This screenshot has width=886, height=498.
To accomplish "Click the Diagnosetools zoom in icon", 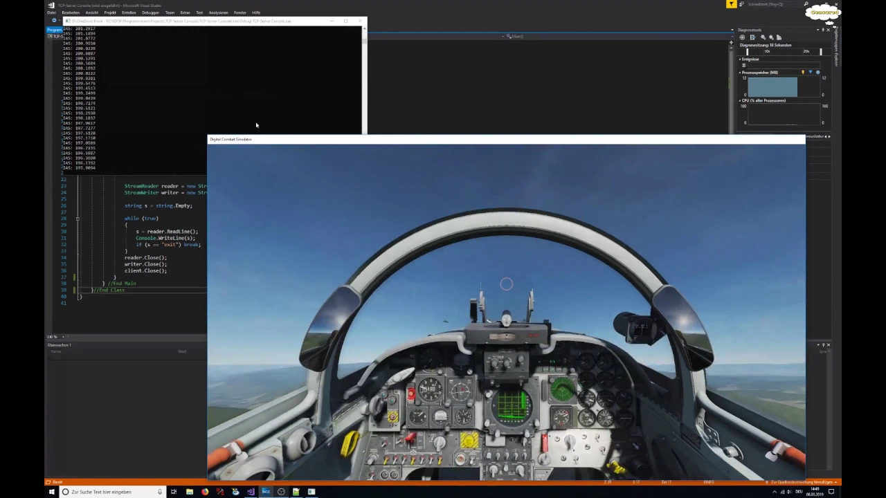I will pyautogui.click(x=763, y=37).
